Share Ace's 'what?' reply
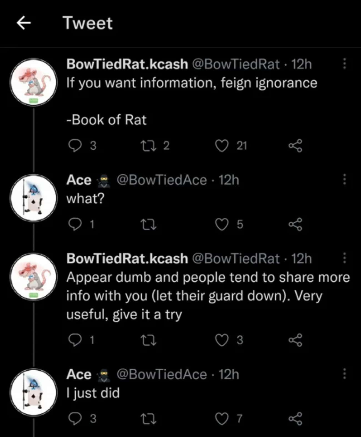The width and height of the screenshot is (361, 437). click(x=295, y=224)
